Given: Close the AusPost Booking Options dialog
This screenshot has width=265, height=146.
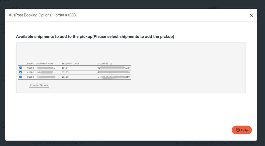Looking at the screenshot, I should click(251, 15).
